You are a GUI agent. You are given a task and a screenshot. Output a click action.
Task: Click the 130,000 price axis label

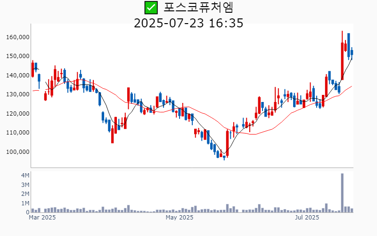pyautogui.click(x=18, y=94)
